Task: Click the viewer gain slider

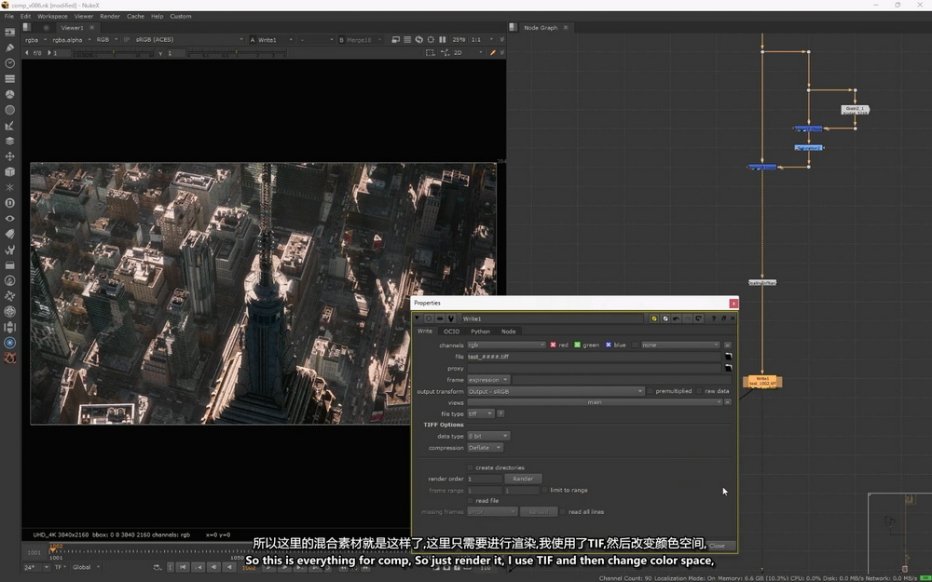Action: tap(112, 53)
